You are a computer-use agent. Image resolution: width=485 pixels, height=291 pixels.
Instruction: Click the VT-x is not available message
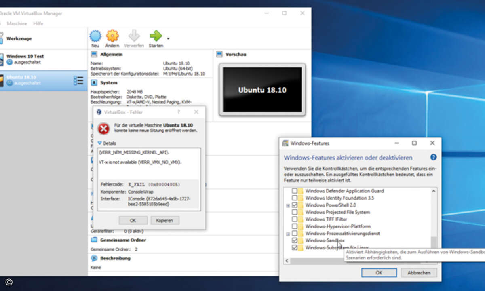pyautogui.click(x=140, y=162)
